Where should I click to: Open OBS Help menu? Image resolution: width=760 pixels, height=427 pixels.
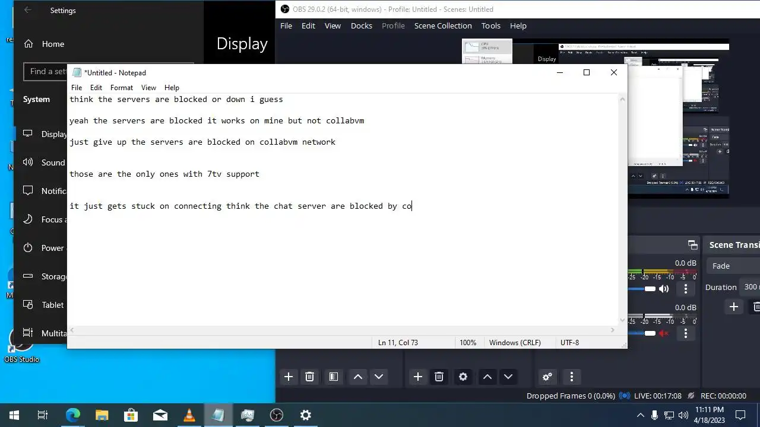point(518,26)
